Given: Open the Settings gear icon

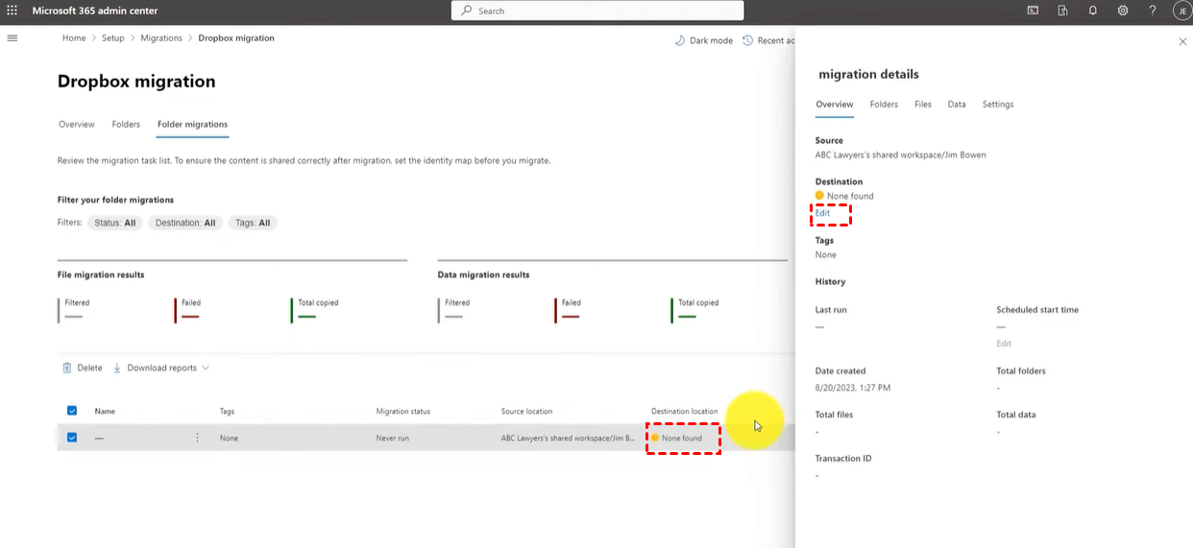Looking at the screenshot, I should point(1123,11).
